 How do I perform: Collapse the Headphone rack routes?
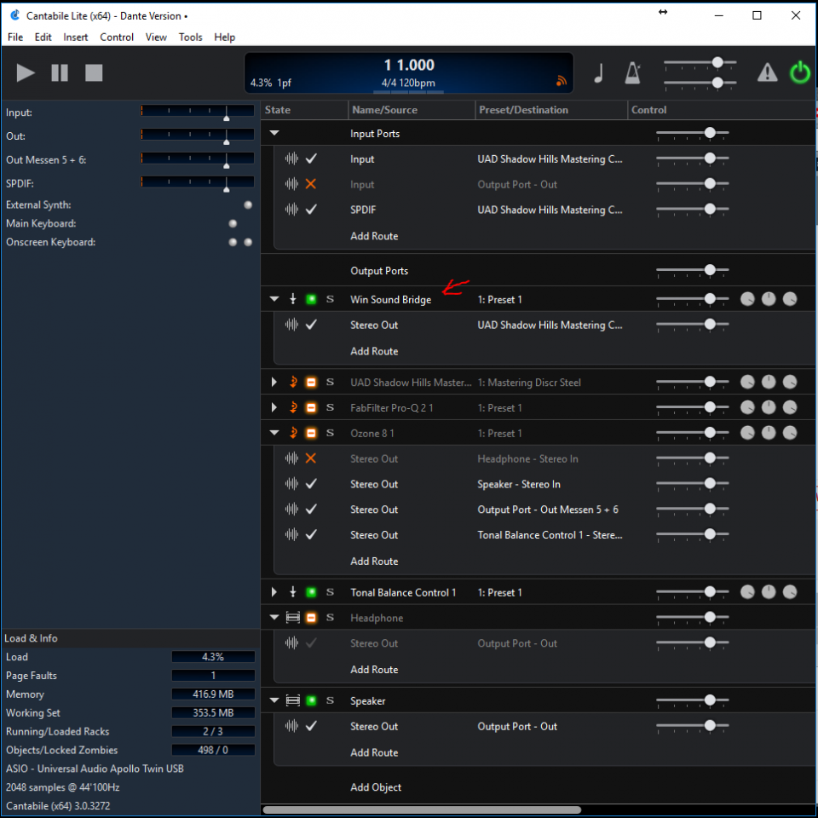(x=274, y=617)
